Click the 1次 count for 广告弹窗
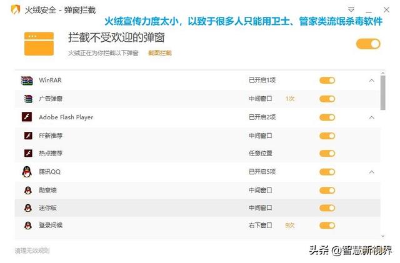 pyautogui.click(x=290, y=99)
